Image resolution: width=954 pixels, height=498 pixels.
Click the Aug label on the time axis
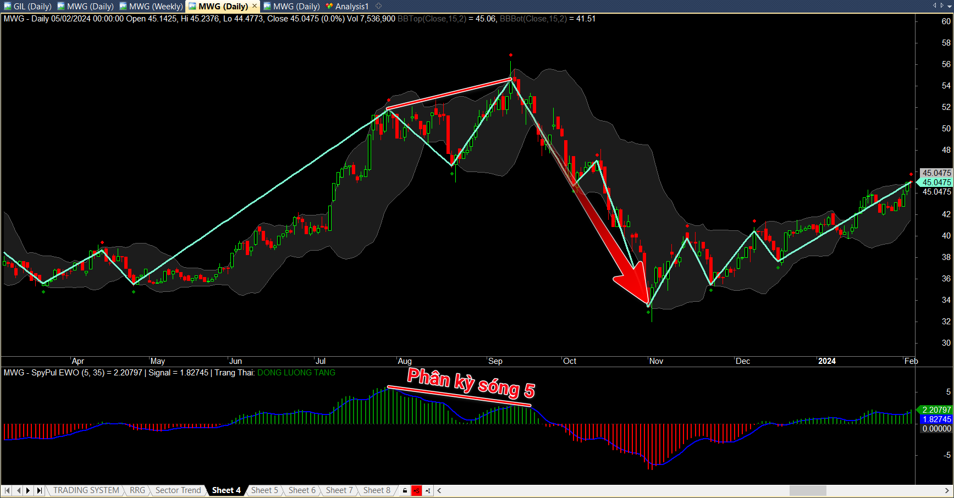point(405,361)
